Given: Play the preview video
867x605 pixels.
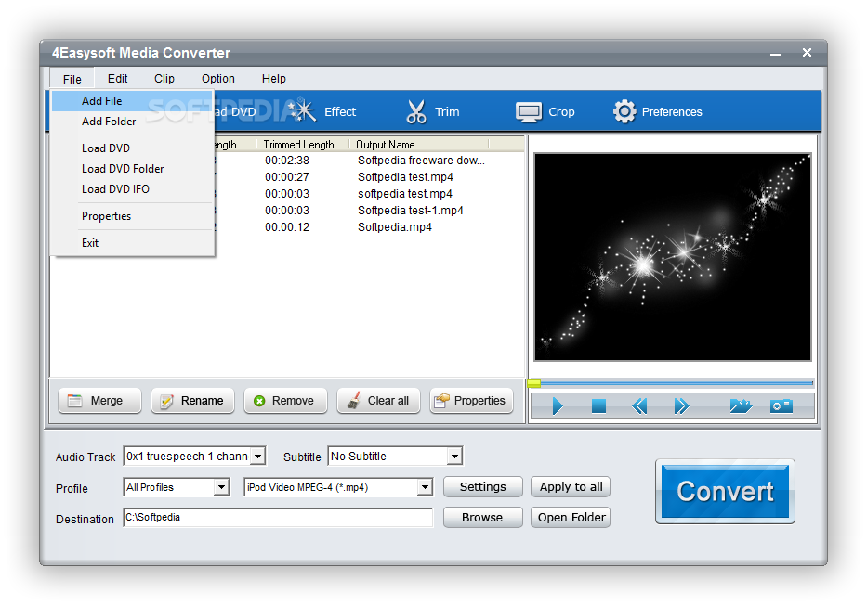Looking at the screenshot, I should tap(558, 406).
